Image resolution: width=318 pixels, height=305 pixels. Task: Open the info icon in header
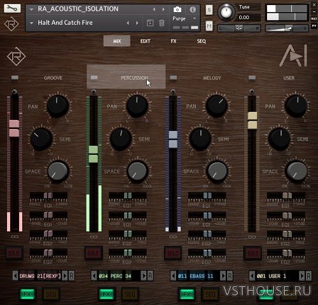193,10
